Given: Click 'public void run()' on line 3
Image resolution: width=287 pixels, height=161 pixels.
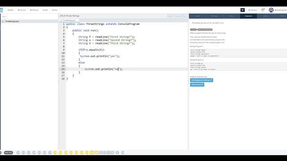Looking at the screenshot, I should click(85, 30).
